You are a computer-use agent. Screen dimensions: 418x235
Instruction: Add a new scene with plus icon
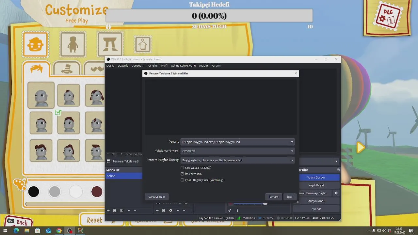[108, 211]
